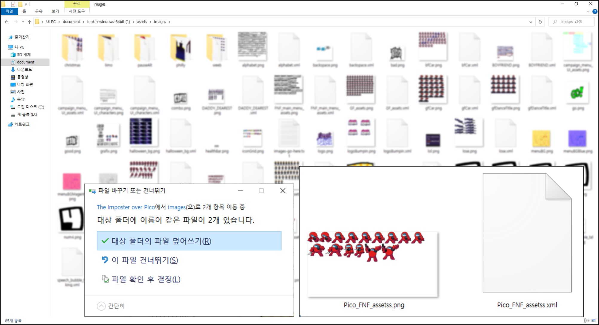Screen dimensions: 599x325
Task: Switch to the 보기 ribbon tab
Action: (55, 11)
